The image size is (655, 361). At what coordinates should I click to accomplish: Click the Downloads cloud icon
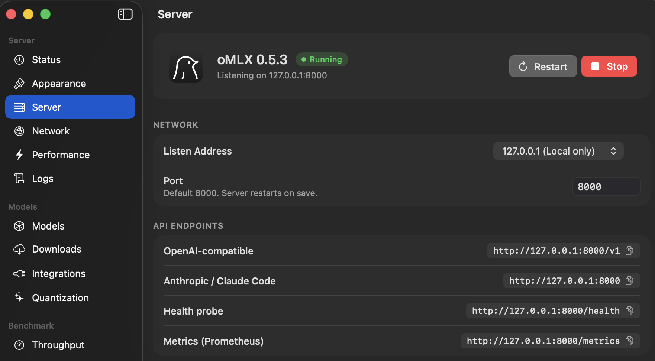tap(19, 249)
